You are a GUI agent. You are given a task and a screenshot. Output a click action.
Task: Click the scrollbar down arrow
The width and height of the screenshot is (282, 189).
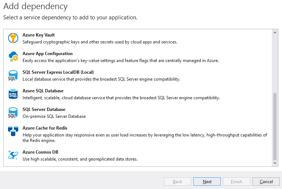(x=275, y=163)
